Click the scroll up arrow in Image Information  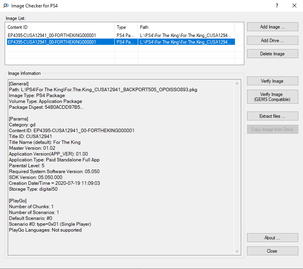point(237,83)
